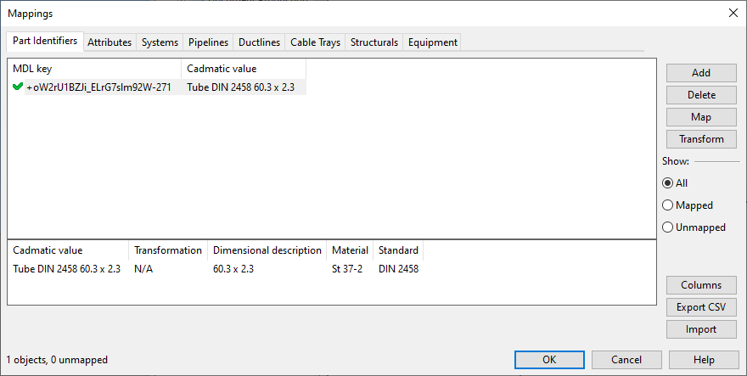Click Export CSV
The height and width of the screenshot is (376, 747).
(701, 307)
